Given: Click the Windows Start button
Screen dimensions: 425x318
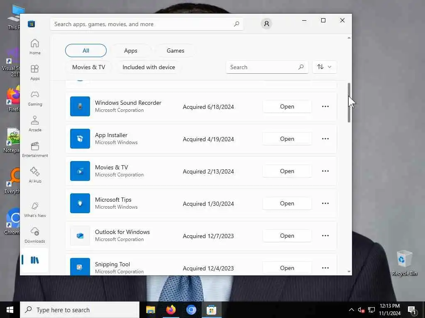Looking at the screenshot, I should pos(10,310).
